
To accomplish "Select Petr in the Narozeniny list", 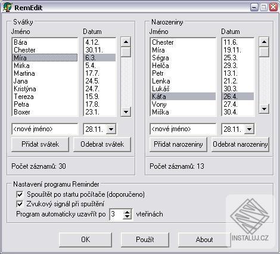I will coord(183,73).
